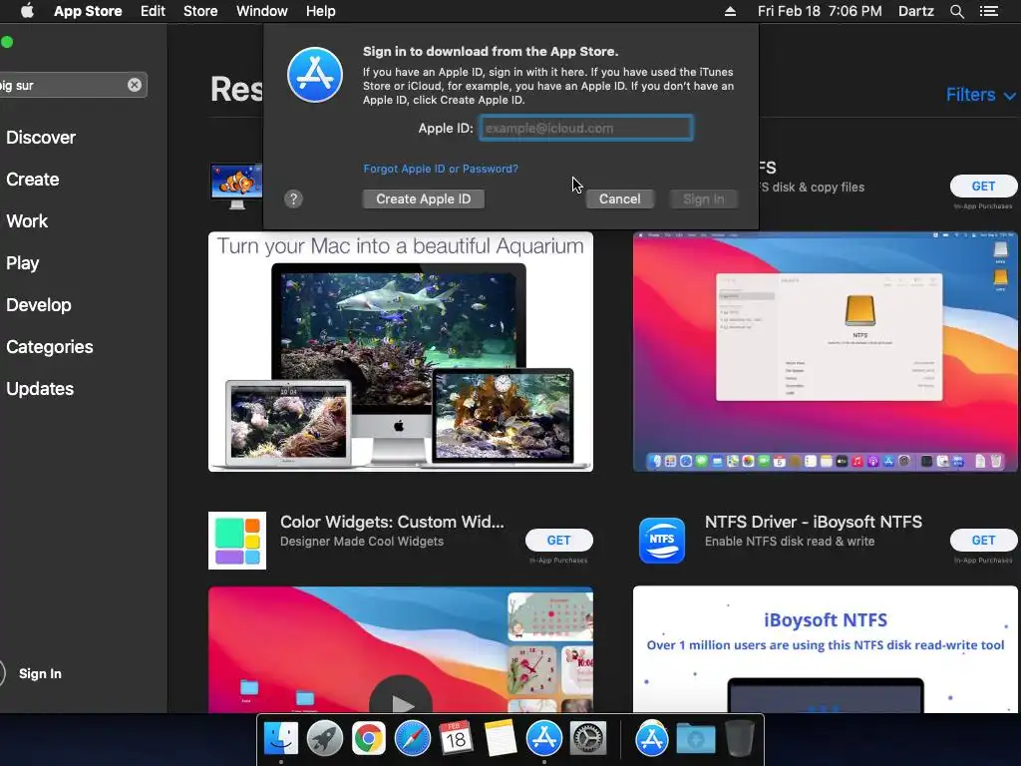Open the Trash in Dock
The image size is (1021, 766).
[x=740, y=739]
